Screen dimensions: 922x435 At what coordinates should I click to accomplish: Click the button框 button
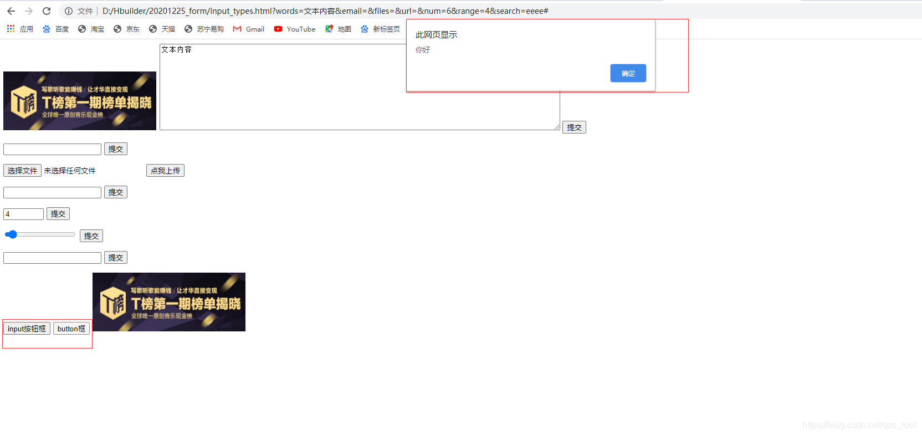click(71, 329)
